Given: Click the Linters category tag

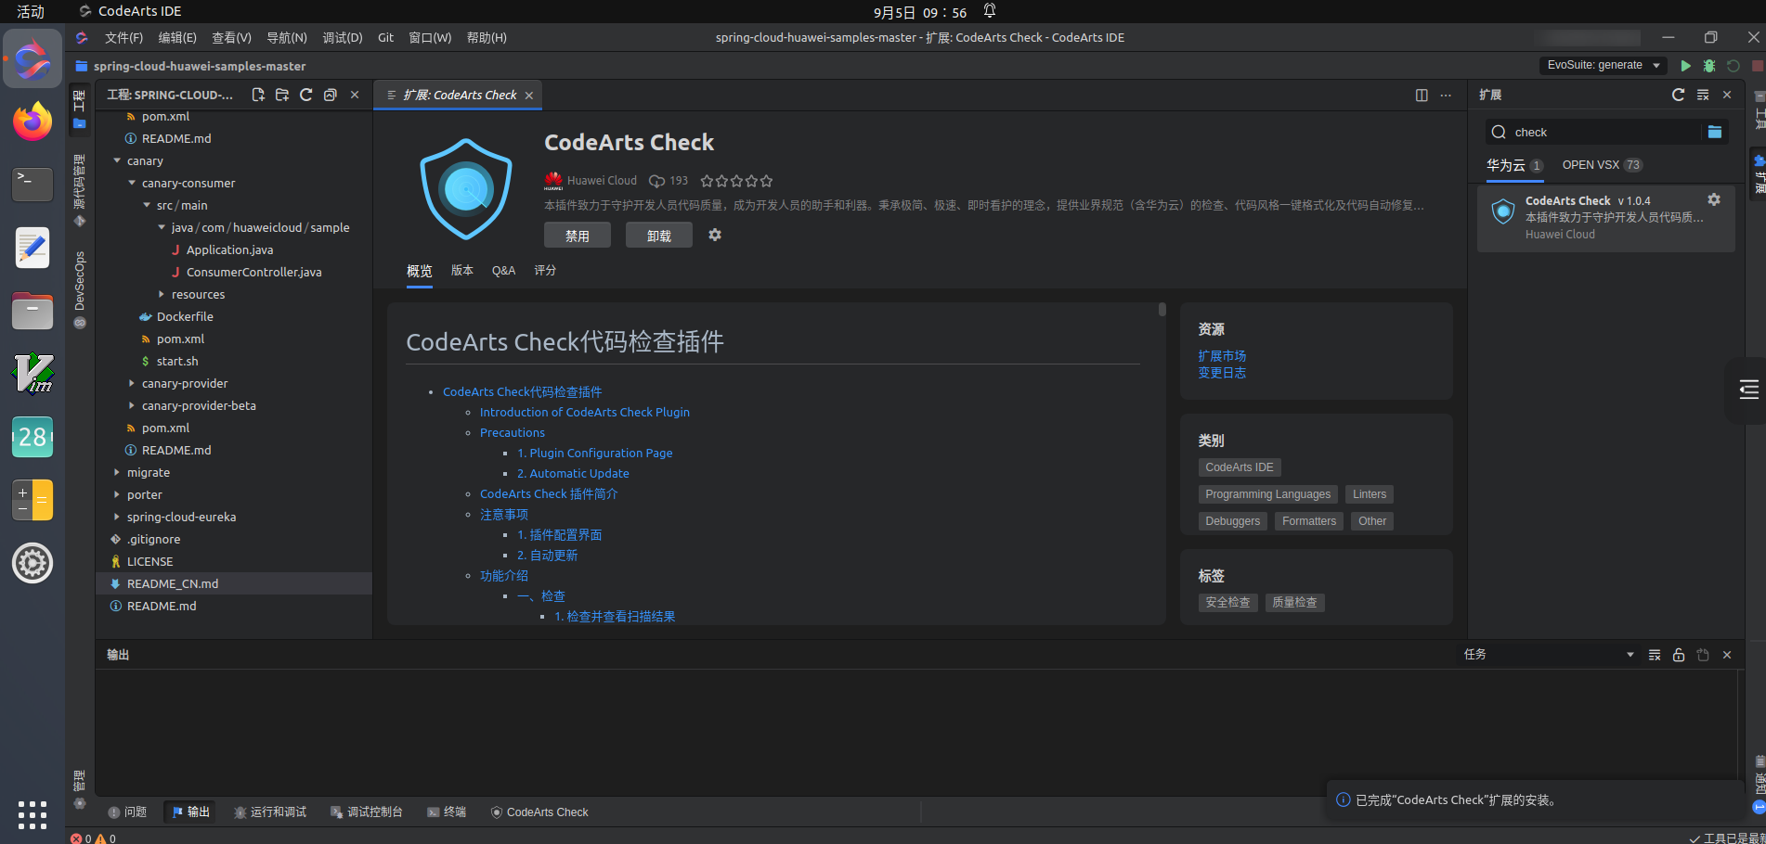Looking at the screenshot, I should [x=1370, y=494].
